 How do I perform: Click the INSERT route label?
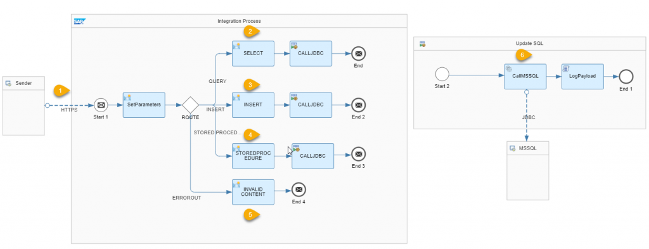[215, 110]
